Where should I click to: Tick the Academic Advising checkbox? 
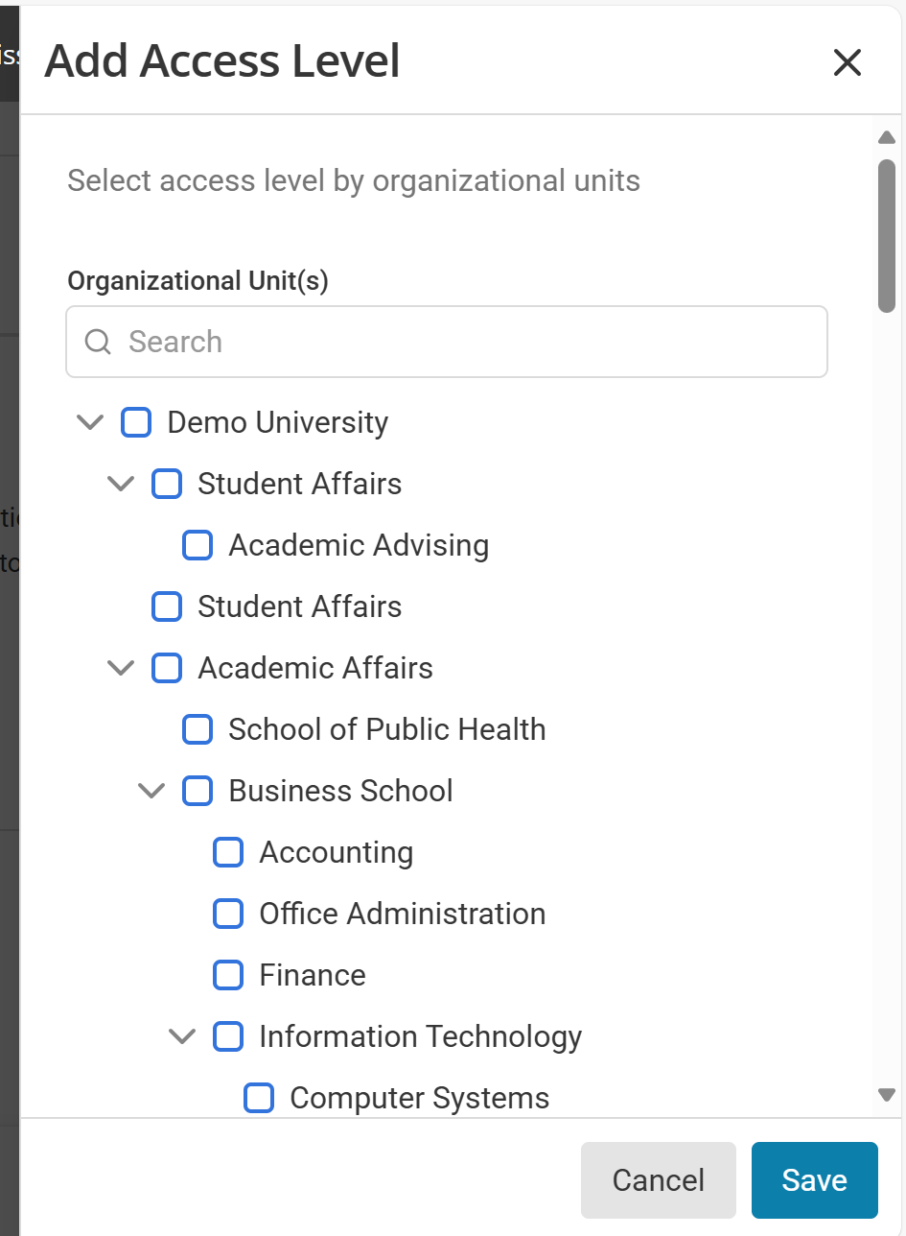[197, 545]
